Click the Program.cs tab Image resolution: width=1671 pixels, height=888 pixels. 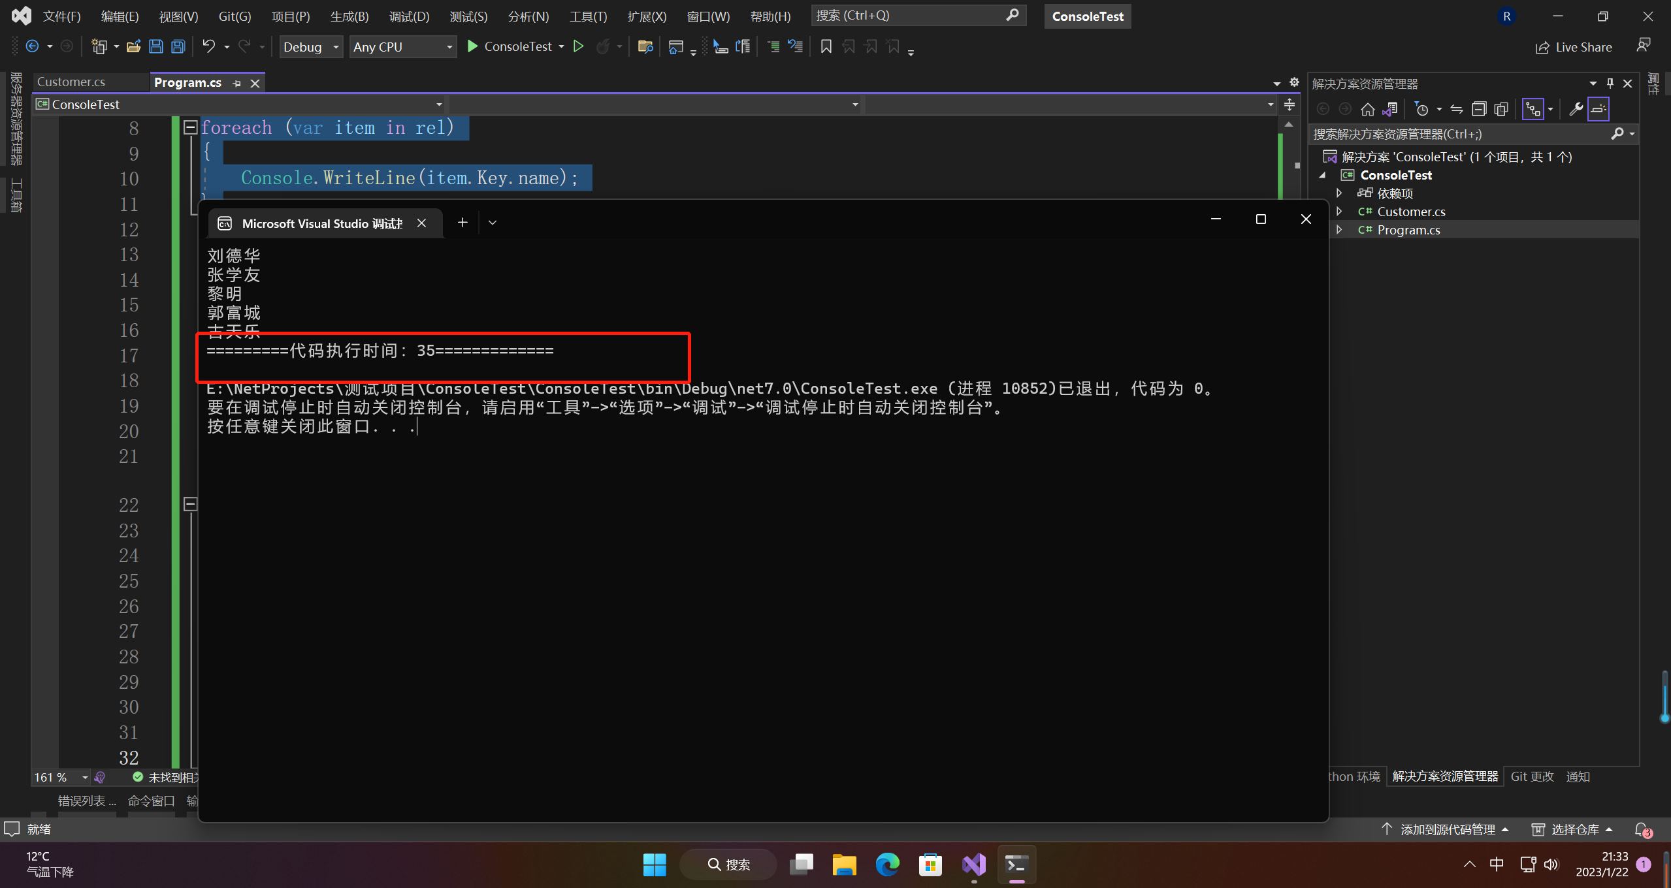pyautogui.click(x=189, y=82)
